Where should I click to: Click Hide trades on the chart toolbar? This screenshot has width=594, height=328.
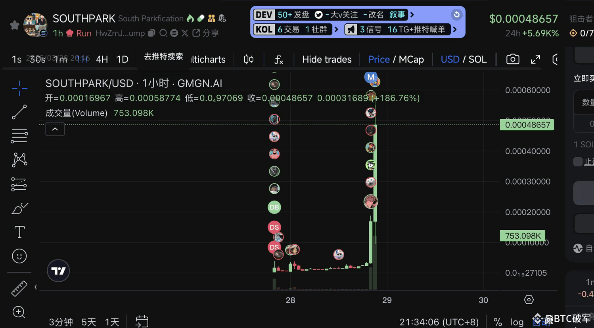(x=327, y=59)
